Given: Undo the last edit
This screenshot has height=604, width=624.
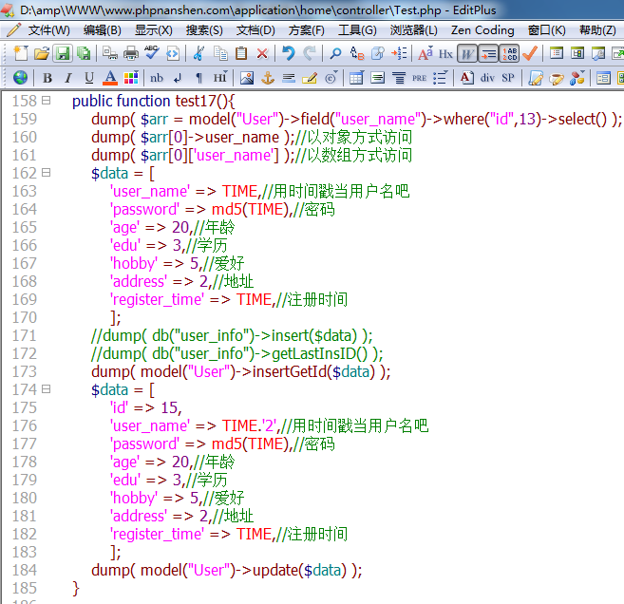Looking at the screenshot, I should (288, 53).
